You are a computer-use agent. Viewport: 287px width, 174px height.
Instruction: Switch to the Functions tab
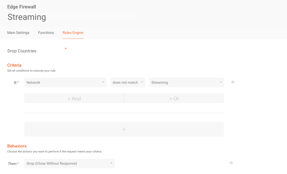(x=46, y=32)
